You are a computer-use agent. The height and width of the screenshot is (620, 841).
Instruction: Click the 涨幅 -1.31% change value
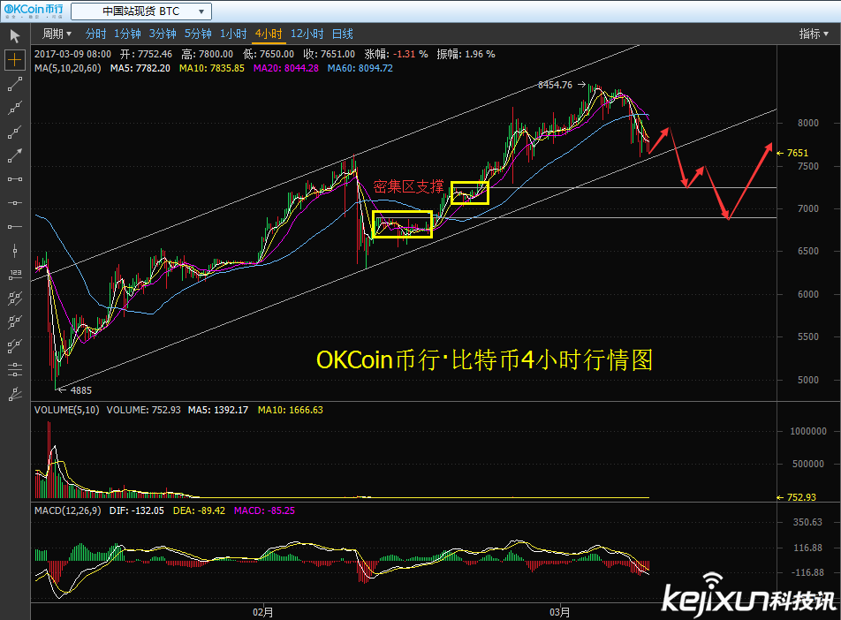click(x=396, y=54)
